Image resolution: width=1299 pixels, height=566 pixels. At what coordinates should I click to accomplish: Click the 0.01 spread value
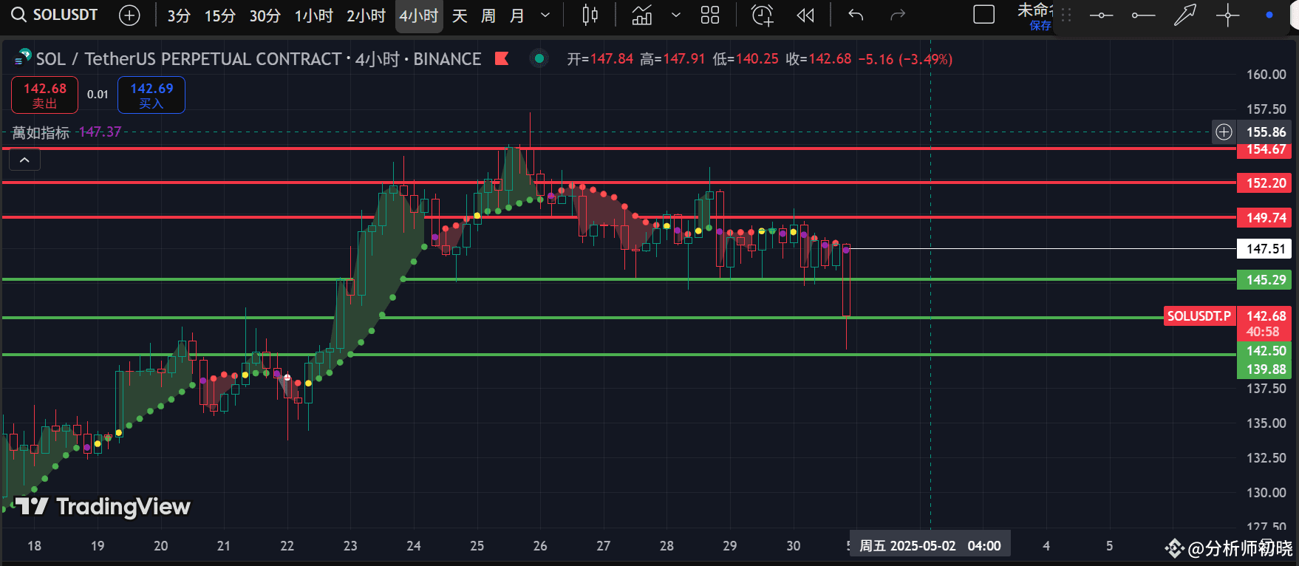(98, 95)
